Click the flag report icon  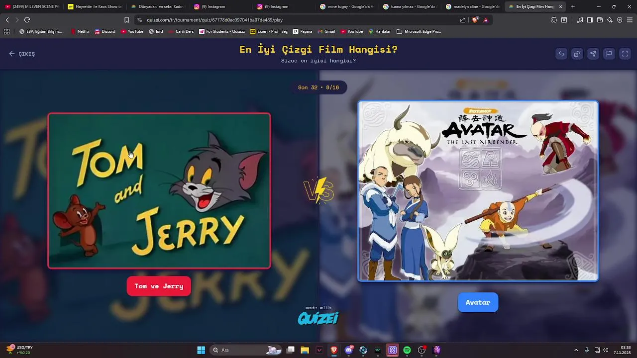pyautogui.click(x=609, y=54)
